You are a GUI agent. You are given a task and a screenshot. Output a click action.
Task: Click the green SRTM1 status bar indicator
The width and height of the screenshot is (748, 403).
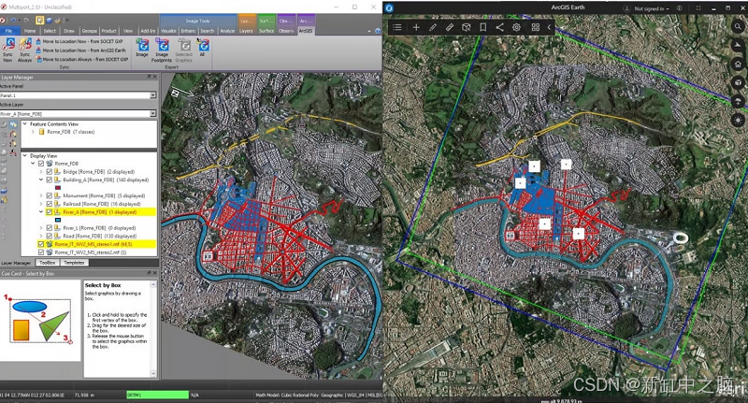tap(157, 395)
